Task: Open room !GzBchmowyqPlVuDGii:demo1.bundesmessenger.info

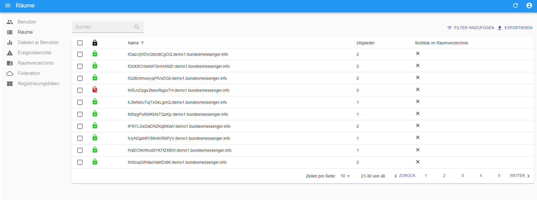Action: (177, 78)
